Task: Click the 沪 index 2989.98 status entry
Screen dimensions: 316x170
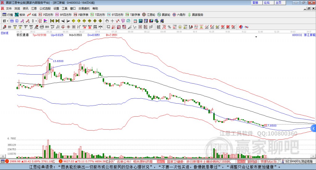Action: coord(30,161)
